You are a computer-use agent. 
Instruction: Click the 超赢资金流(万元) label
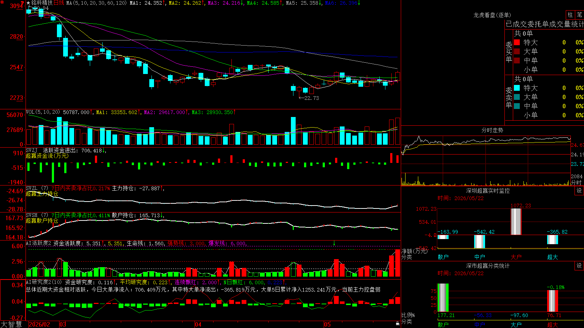click(x=47, y=156)
